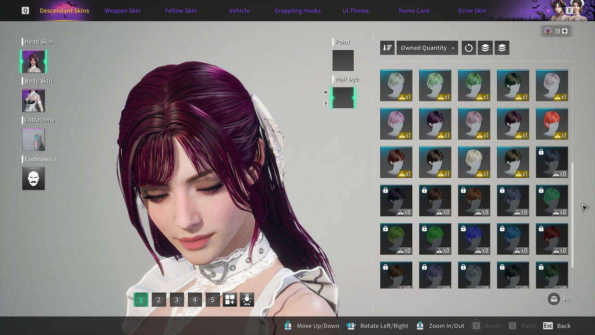Open the Eyebrows mustache face icon
This screenshot has width=595, height=335.
coord(33,179)
